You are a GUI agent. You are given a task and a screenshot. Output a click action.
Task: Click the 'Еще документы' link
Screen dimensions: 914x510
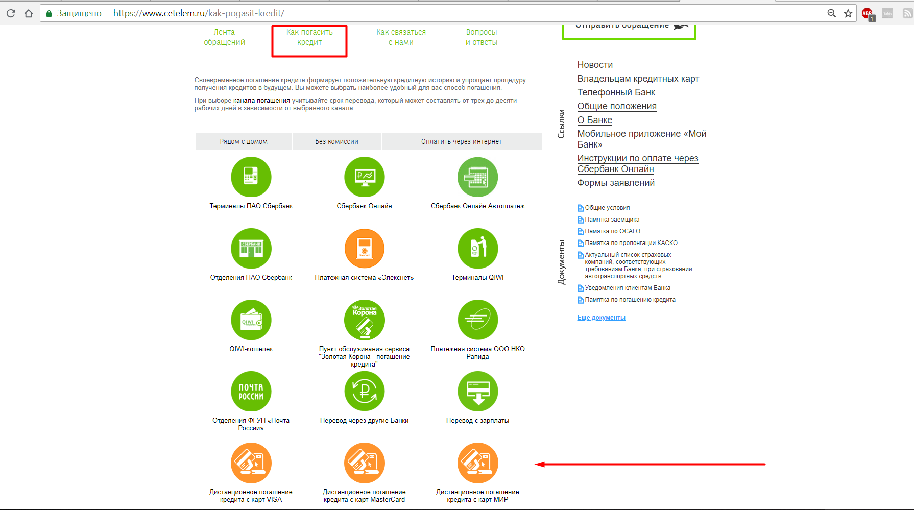point(601,318)
